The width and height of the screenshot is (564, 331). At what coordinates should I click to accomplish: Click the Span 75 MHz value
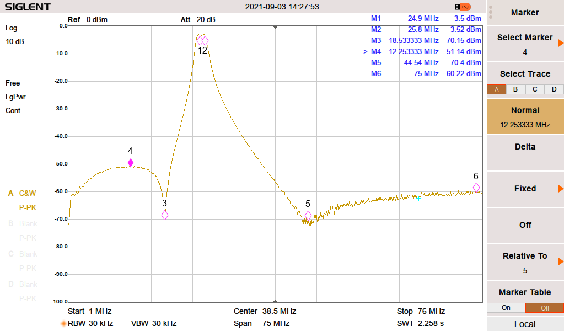261,323
